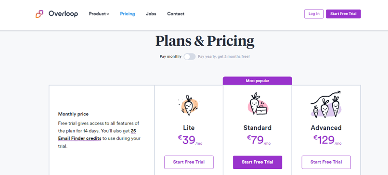Screen dimensions: 388x175
Task: Click the Most popular badge
Action: coord(258,81)
